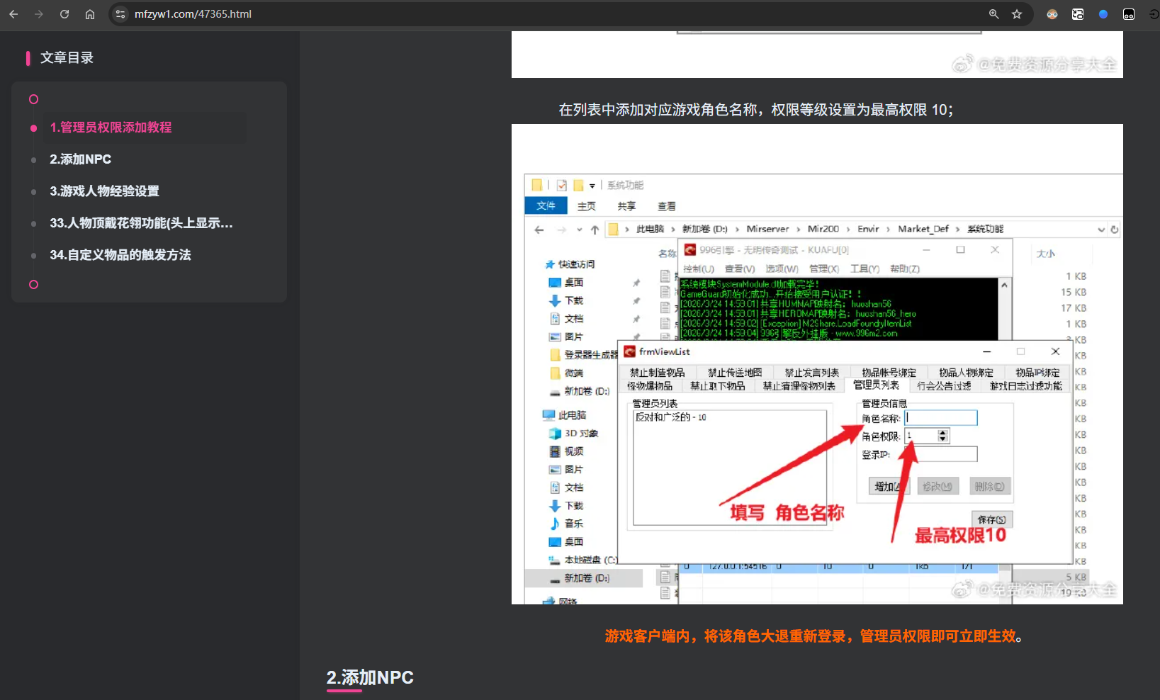Screen dimensions: 1160x700
Task: Click the browser refresh icon
Action: [x=64, y=13]
